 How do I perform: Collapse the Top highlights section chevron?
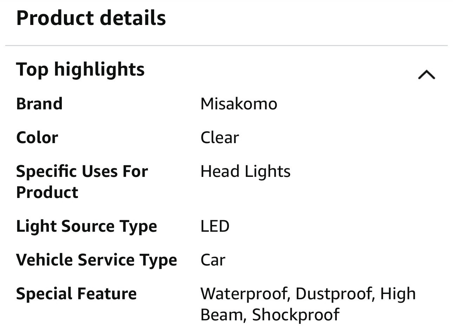click(426, 75)
